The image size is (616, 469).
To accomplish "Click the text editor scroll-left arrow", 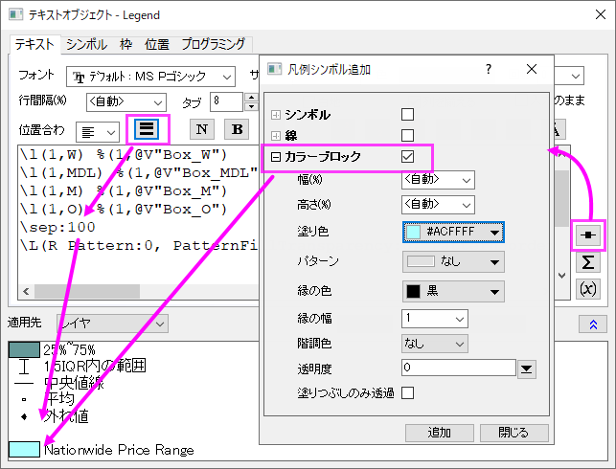I will (x=26, y=292).
